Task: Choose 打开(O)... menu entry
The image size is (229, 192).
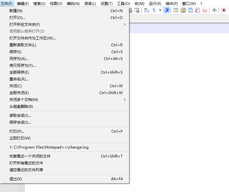Action: (x=65, y=18)
